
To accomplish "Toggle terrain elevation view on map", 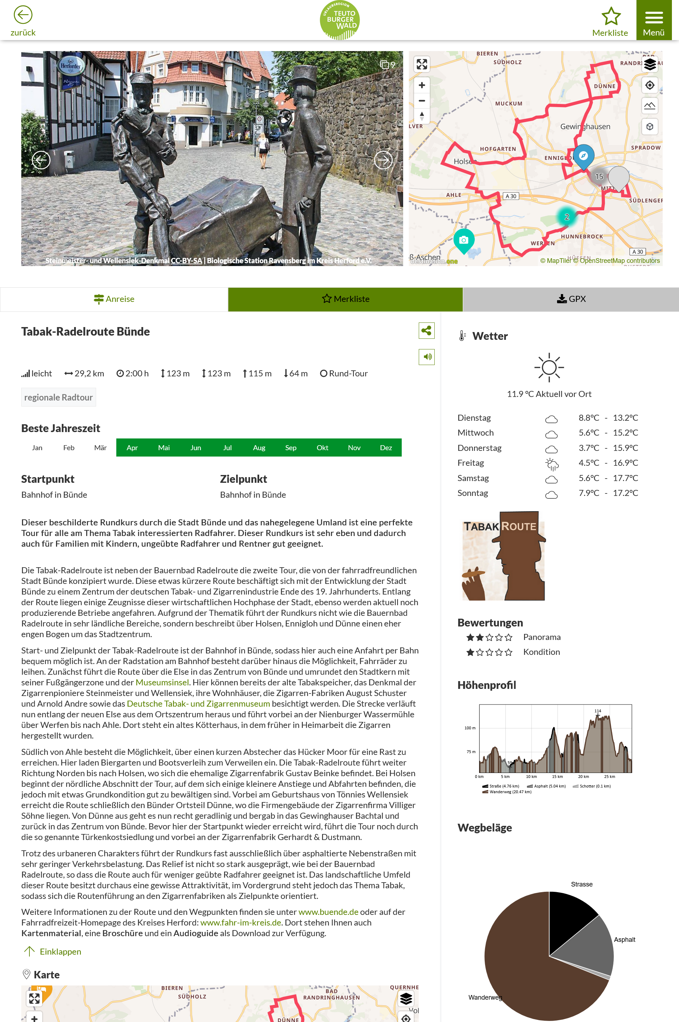I will click(650, 106).
